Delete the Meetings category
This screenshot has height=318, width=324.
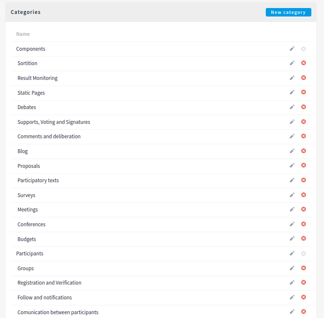click(303, 209)
